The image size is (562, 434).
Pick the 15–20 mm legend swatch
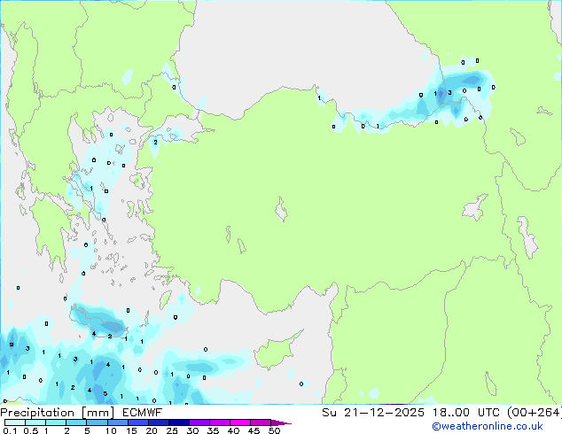tap(138, 422)
